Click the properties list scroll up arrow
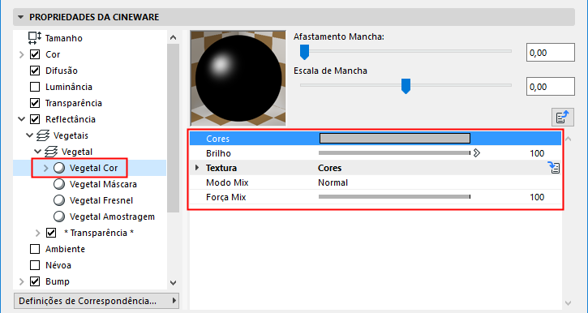This screenshot has height=313, width=588. coord(568,139)
